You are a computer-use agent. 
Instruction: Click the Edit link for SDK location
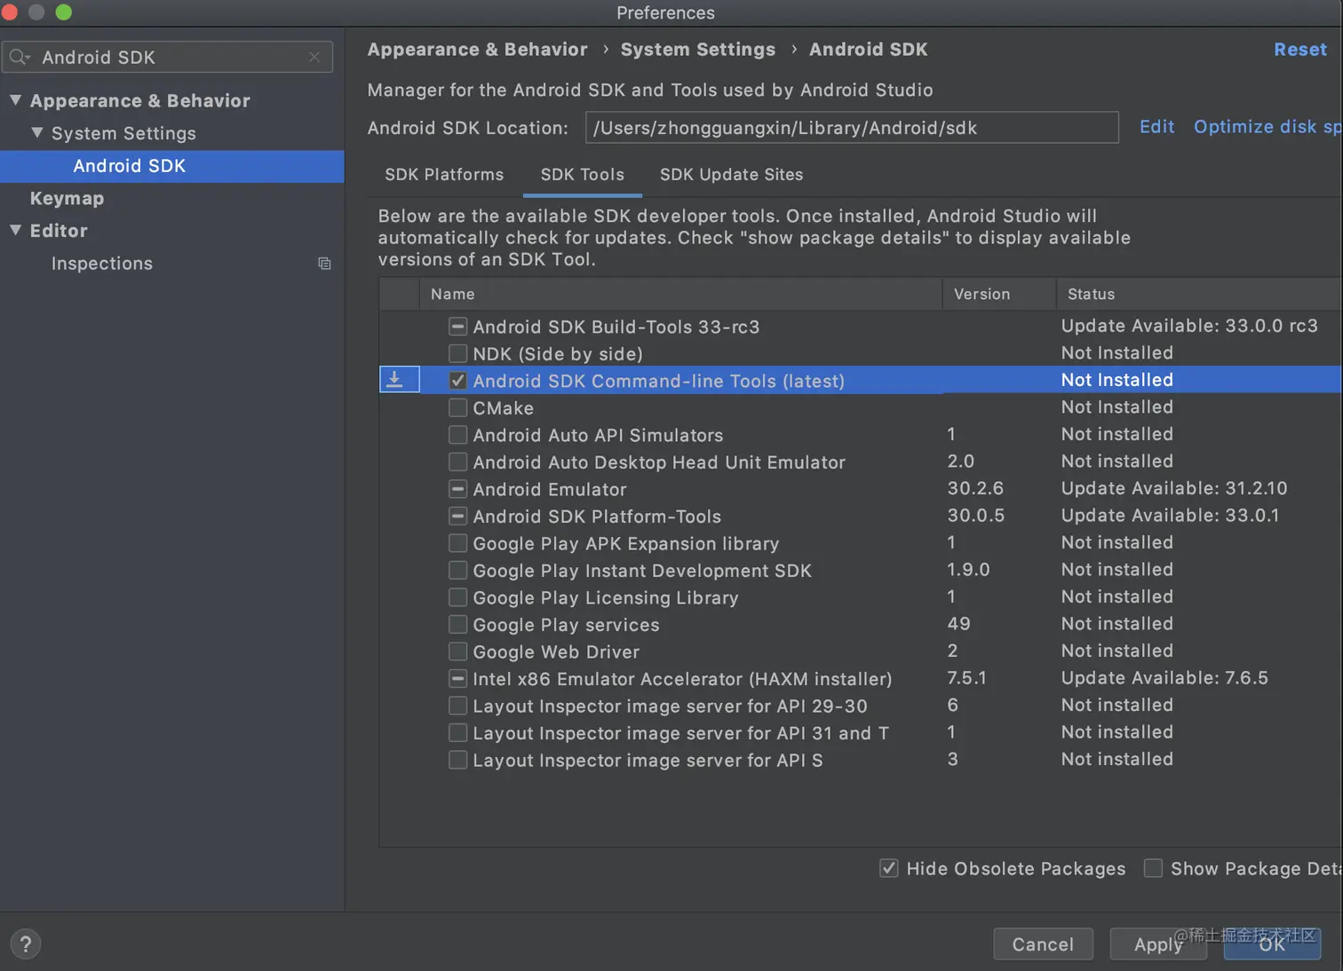click(1156, 127)
